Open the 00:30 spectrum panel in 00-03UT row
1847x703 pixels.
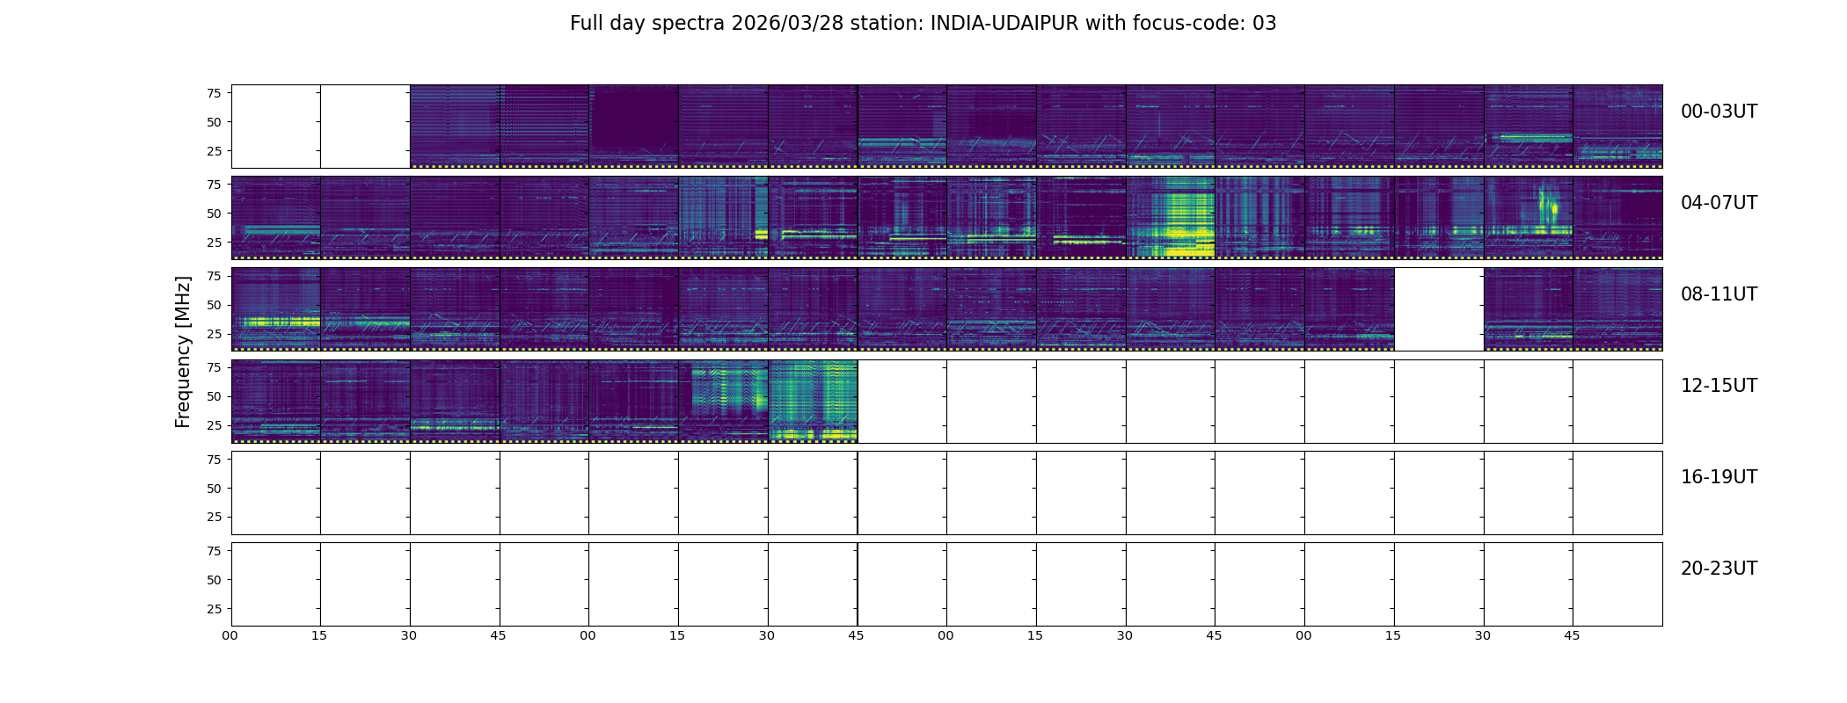coord(455,126)
